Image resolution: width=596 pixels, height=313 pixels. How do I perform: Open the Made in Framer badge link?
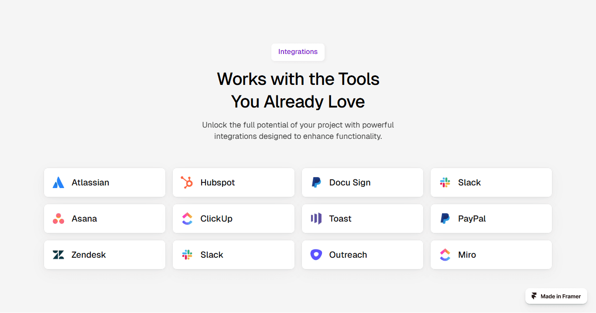pos(556,296)
